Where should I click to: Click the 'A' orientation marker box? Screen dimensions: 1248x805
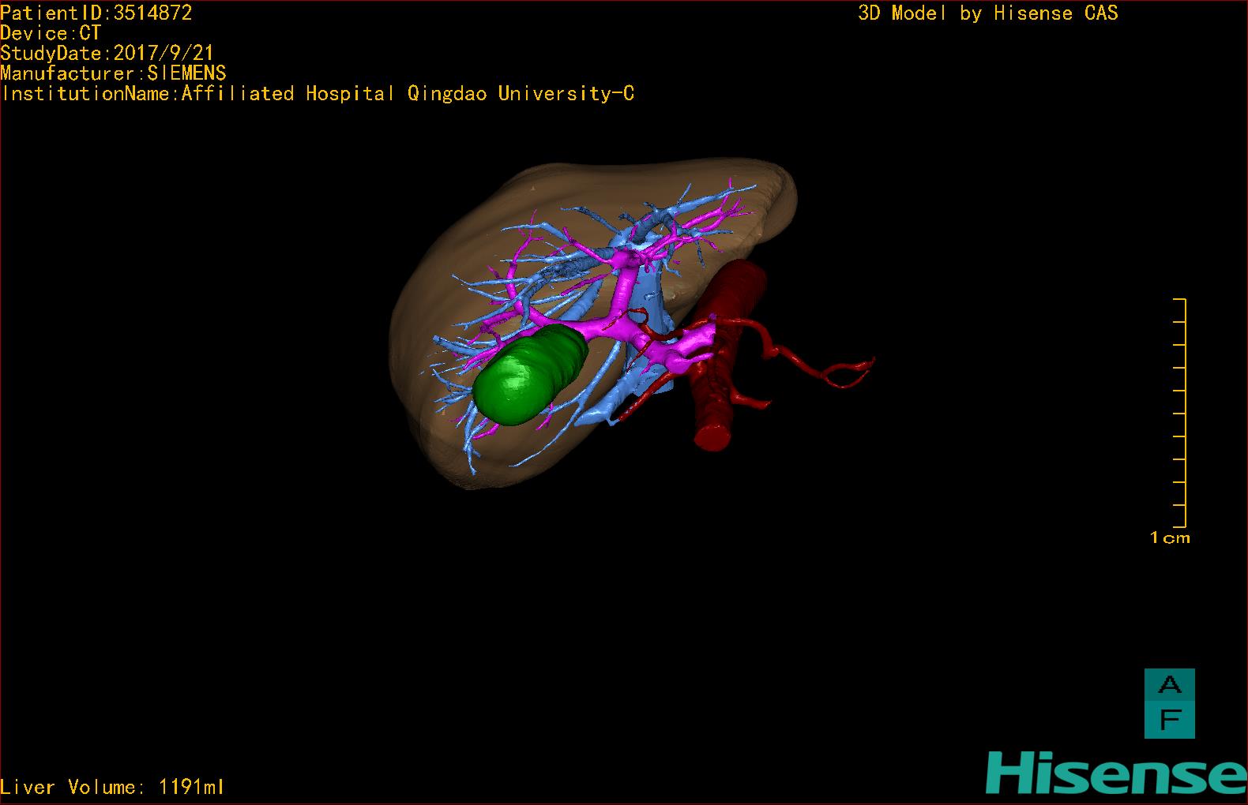tap(1169, 685)
